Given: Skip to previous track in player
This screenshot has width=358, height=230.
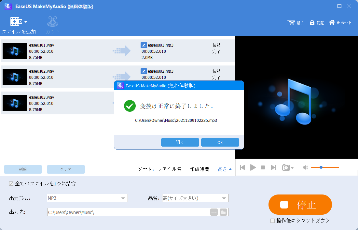Looking at the screenshot, I should [x=242, y=167].
